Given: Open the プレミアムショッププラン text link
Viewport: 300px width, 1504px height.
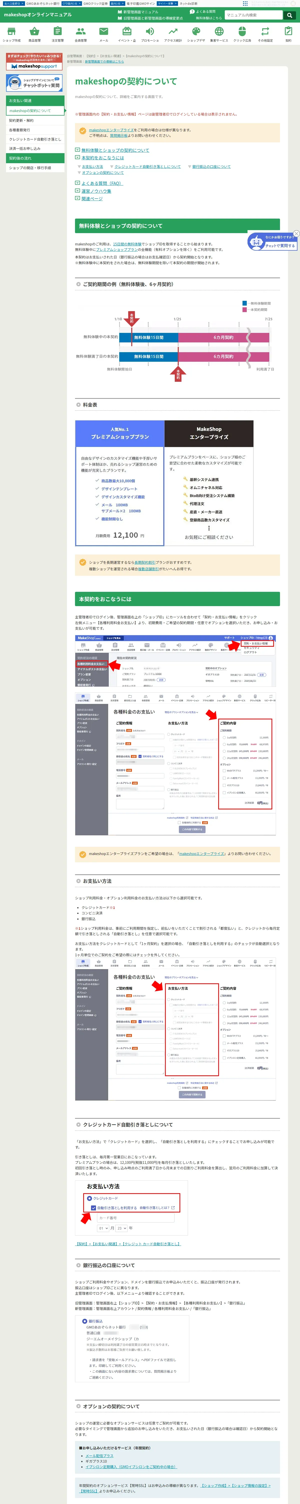Looking at the screenshot, I should click(x=117, y=249).
